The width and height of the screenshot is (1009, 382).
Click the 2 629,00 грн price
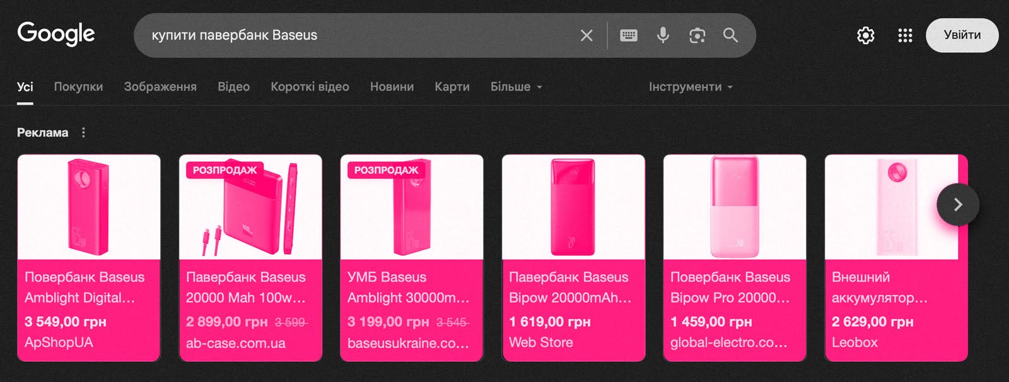pyautogui.click(x=873, y=321)
